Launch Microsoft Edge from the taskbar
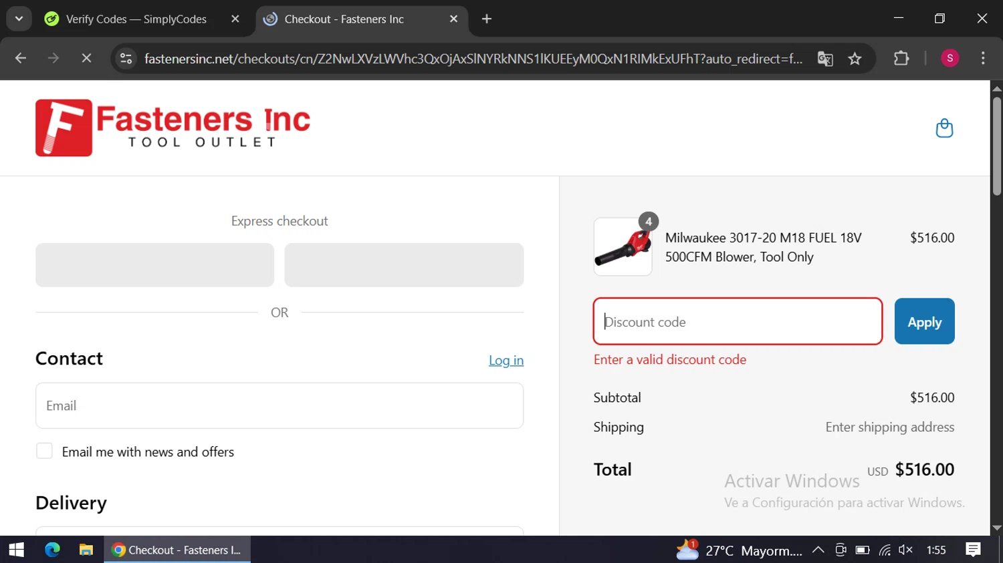 52,550
